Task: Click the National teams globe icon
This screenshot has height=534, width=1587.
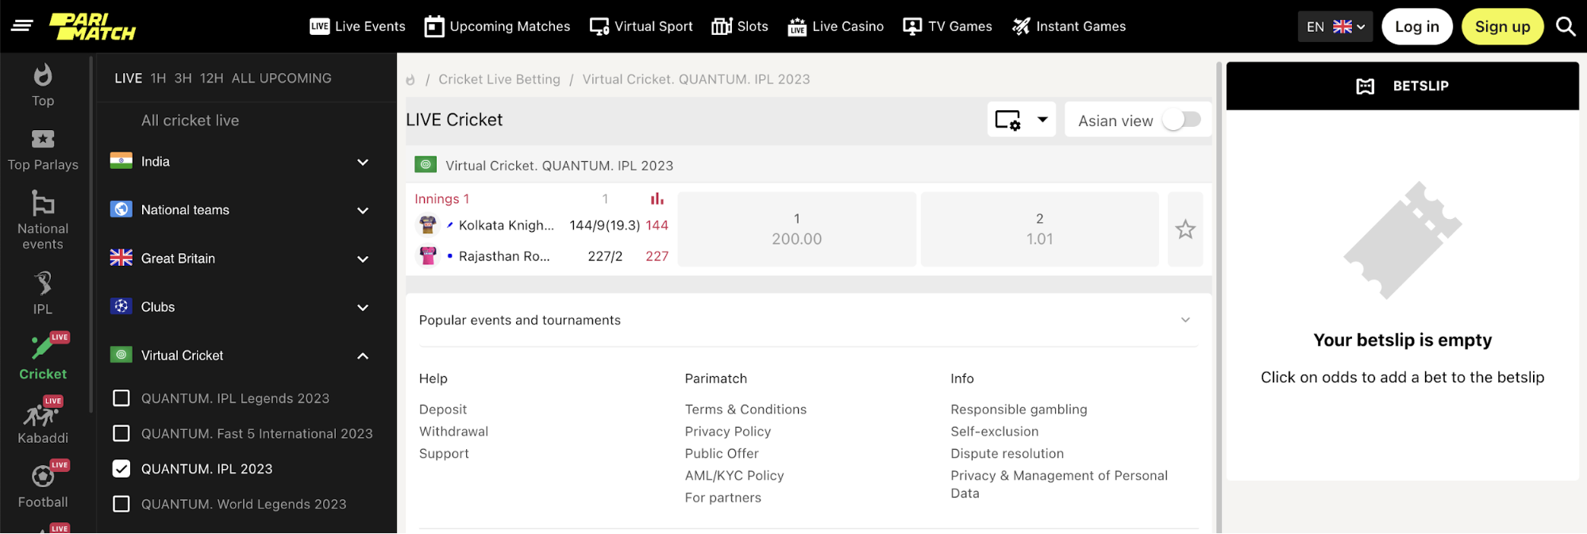Action: (x=121, y=209)
